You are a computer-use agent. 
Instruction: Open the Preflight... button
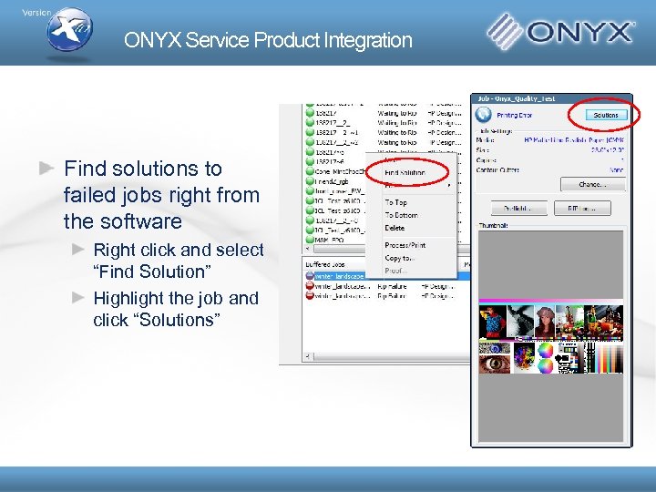click(x=518, y=208)
